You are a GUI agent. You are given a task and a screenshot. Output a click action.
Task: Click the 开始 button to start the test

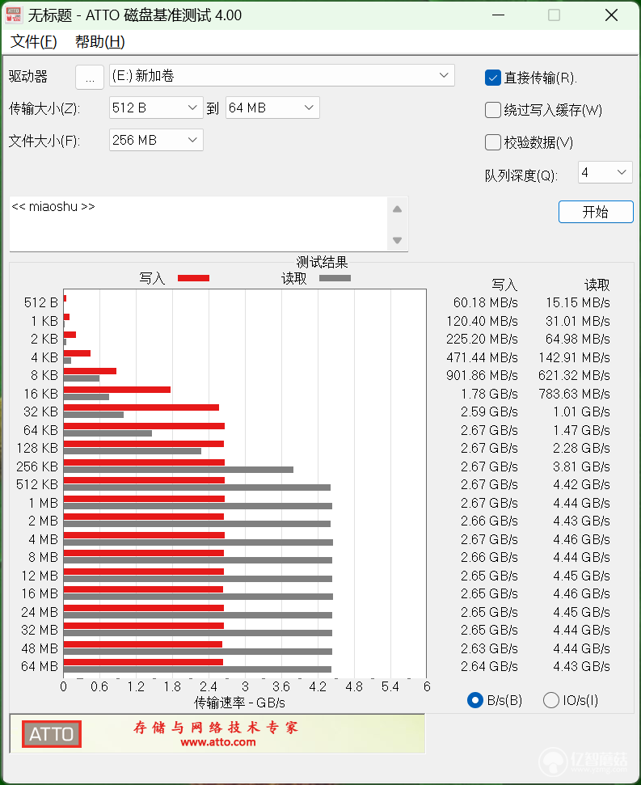[x=596, y=212]
